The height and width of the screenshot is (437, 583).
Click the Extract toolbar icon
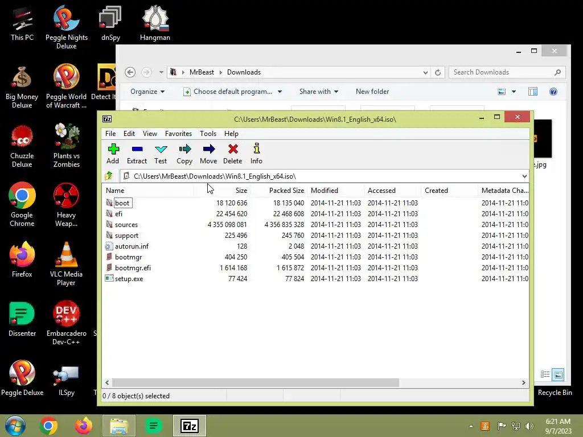click(137, 154)
